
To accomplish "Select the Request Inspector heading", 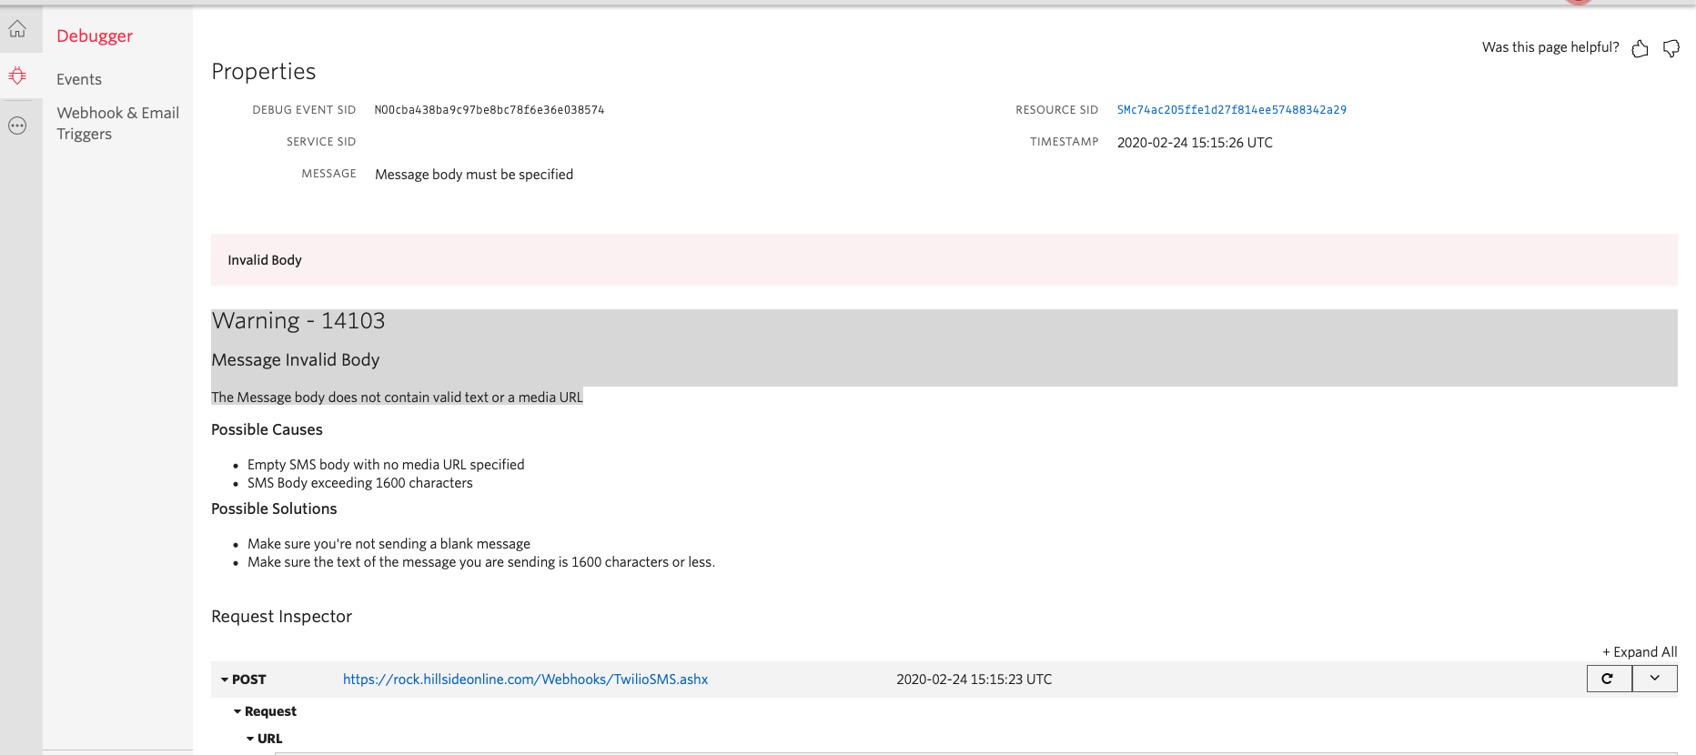I will click(x=281, y=617).
